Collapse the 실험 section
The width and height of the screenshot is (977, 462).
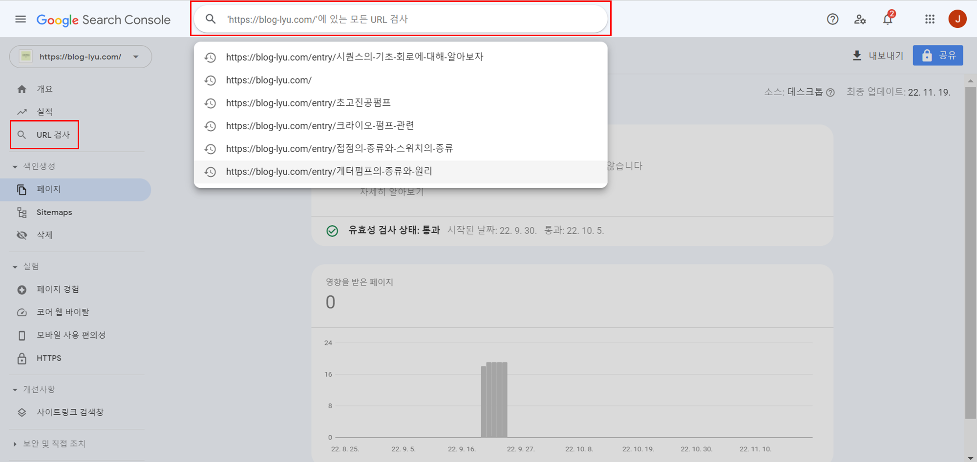coord(26,266)
